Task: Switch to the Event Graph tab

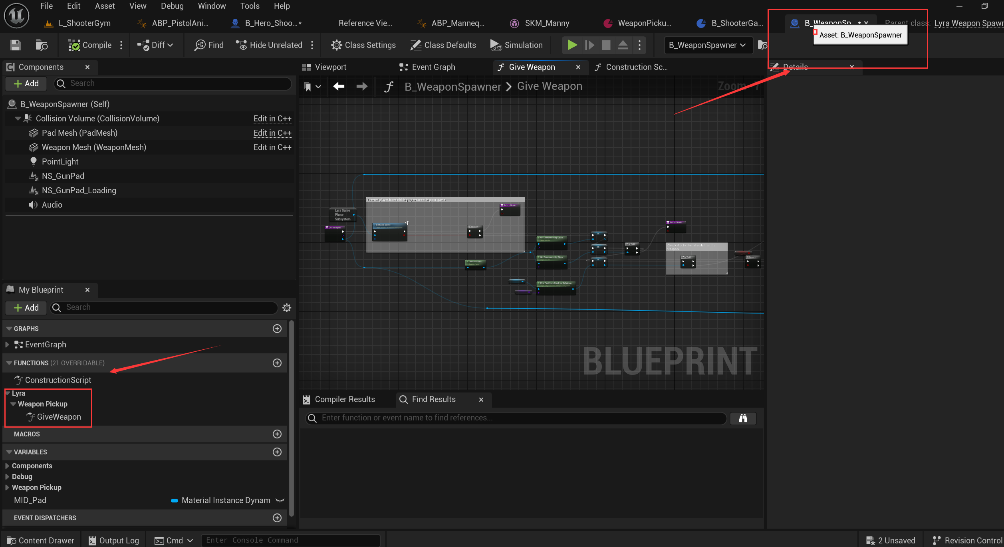Action: point(433,67)
